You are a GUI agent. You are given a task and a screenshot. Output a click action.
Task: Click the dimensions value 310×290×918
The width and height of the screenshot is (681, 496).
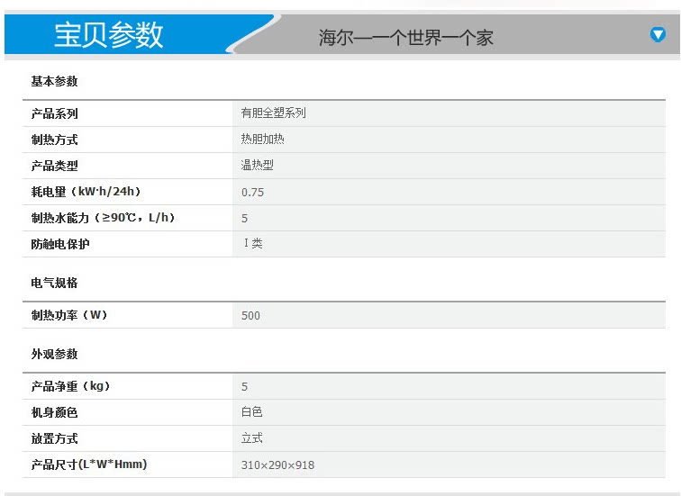278,464
